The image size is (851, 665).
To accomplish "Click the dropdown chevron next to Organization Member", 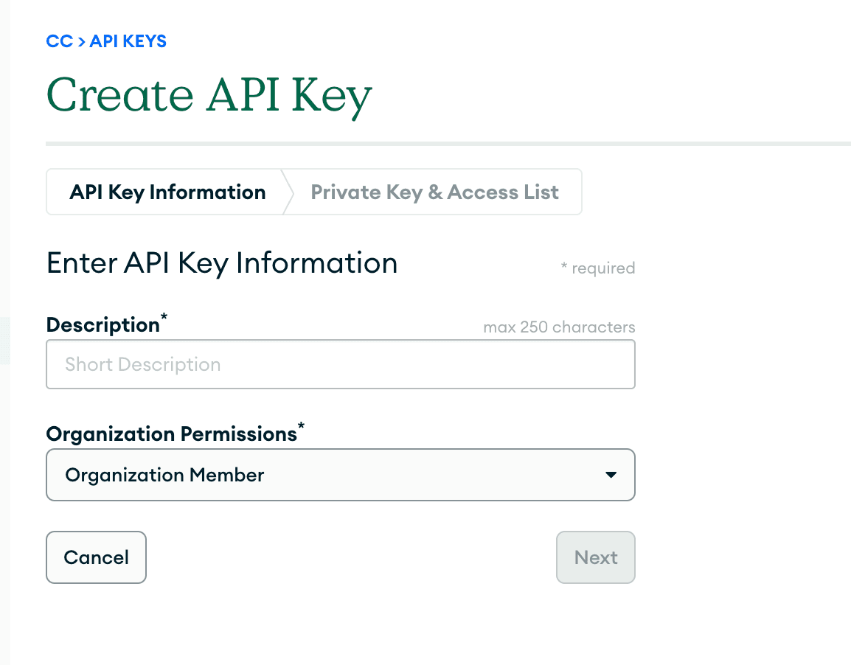I will click(x=611, y=475).
